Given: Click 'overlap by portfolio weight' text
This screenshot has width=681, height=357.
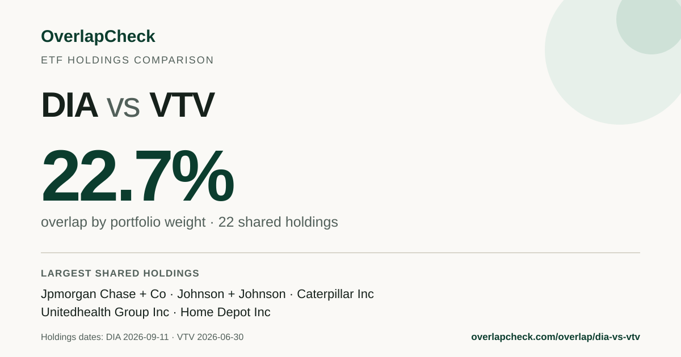Looking at the screenshot, I should click(123, 222).
